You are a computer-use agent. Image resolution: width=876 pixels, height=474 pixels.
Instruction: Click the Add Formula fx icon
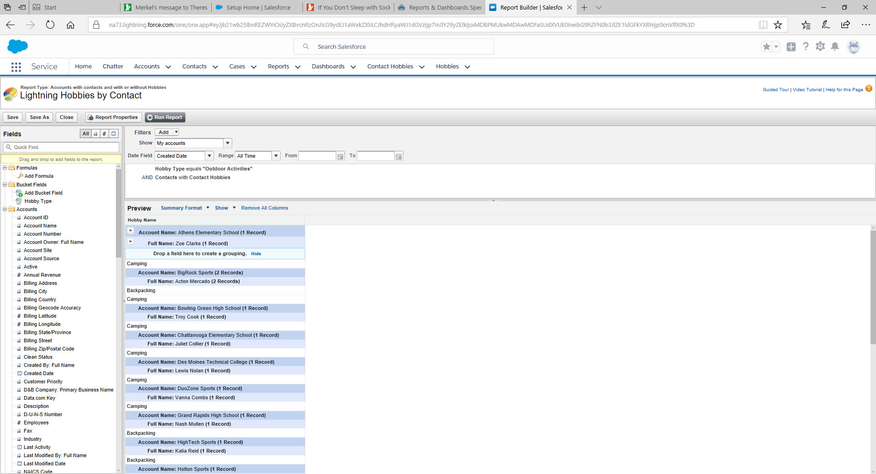tap(20, 176)
